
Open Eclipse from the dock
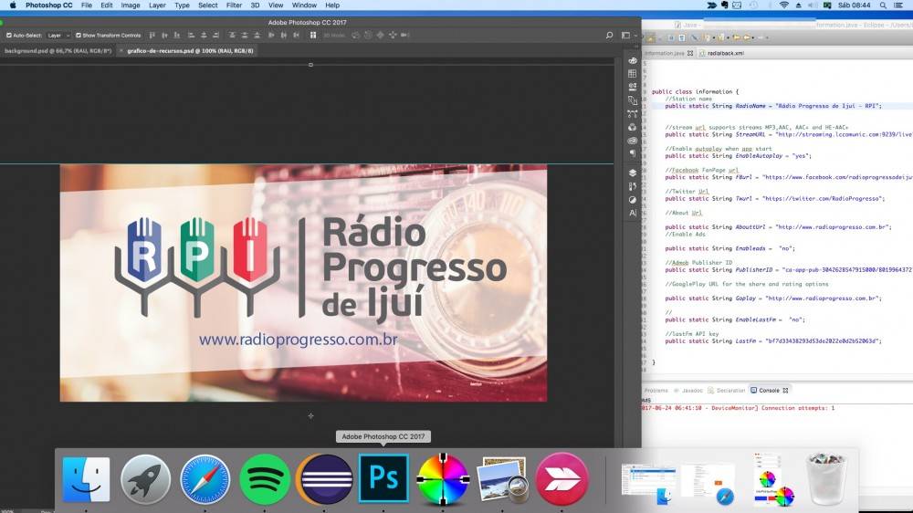coord(324,479)
